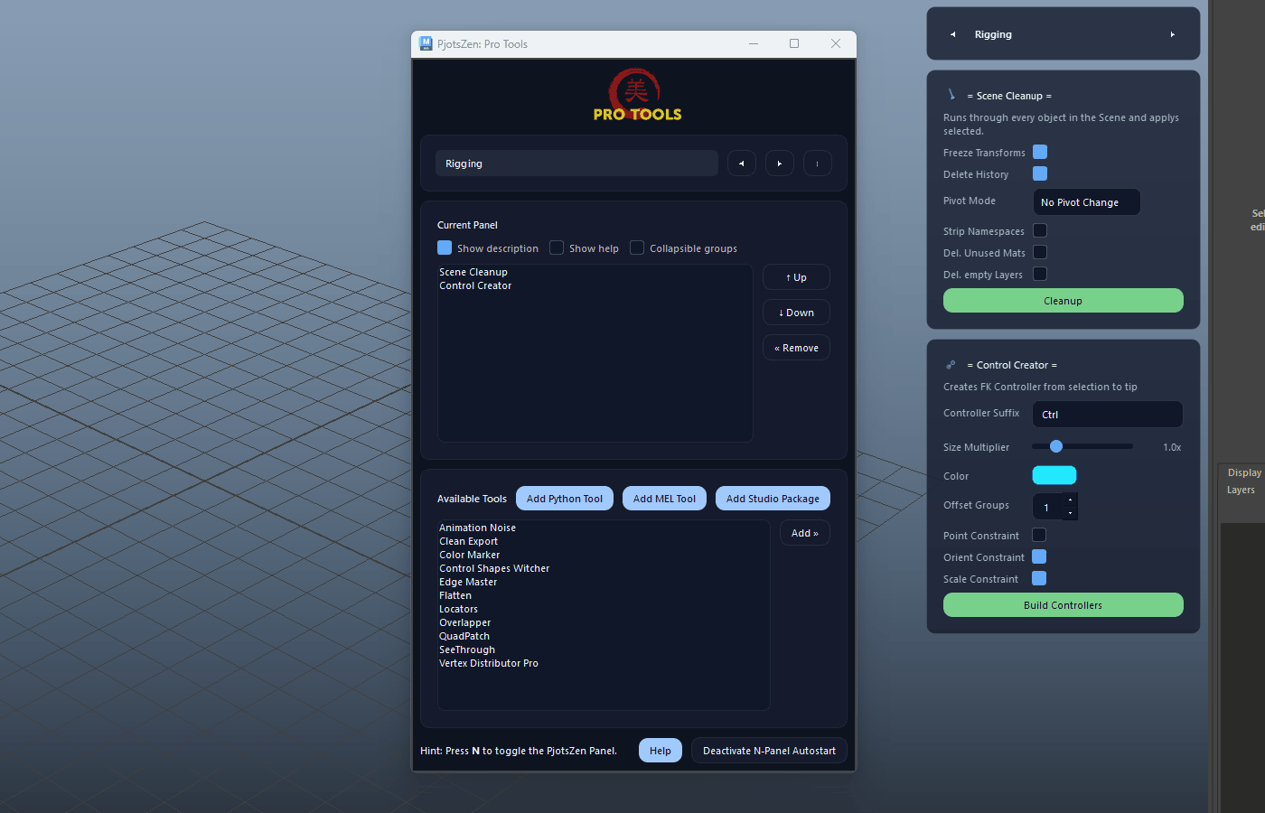Select Flatten in Available Tools
Viewport: 1265px width, 813px height.
[455, 595]
